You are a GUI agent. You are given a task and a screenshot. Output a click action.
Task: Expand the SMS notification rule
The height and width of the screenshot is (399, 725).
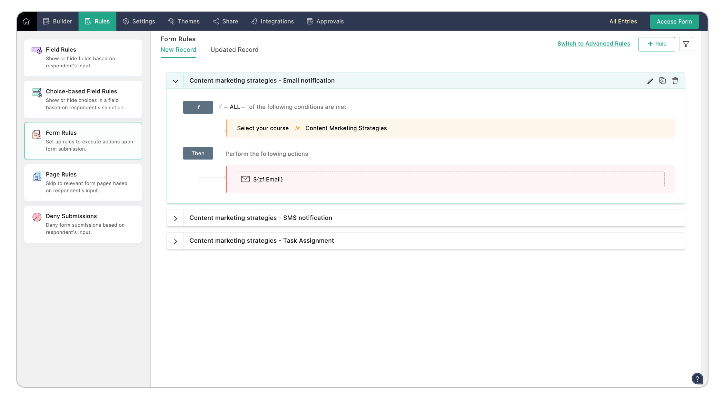(x=175, y=218)
